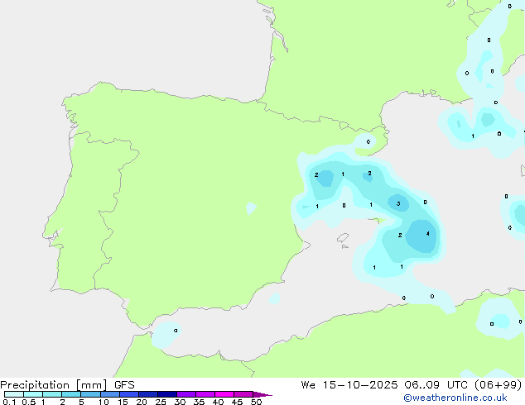525x405 pixels.
Task: Click the '0.1' legend tick label
Action: coord(9,402)
